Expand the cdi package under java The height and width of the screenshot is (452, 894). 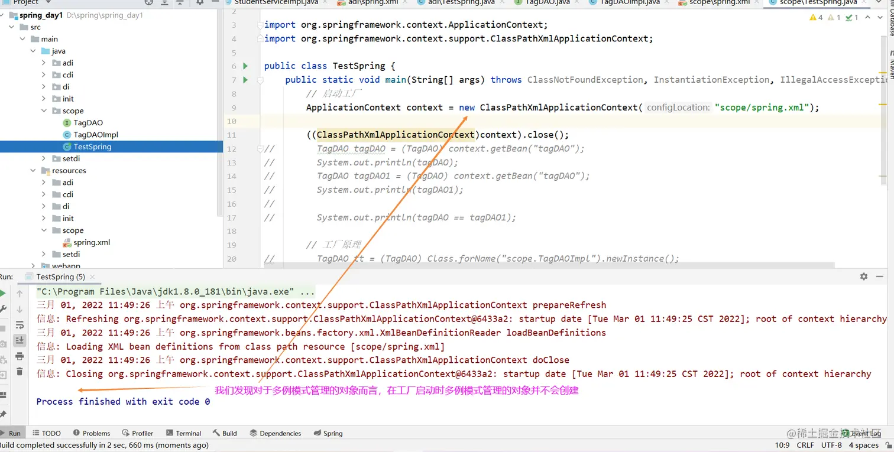click(x=44, y=75)
